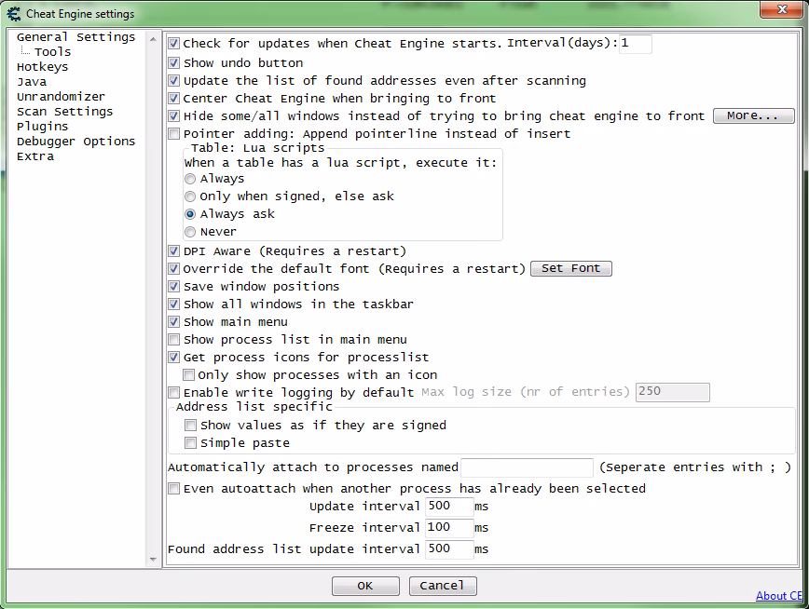Toggle Override the default font checkbox
This screenshot has width=809, height=609.
click(174, 269)
